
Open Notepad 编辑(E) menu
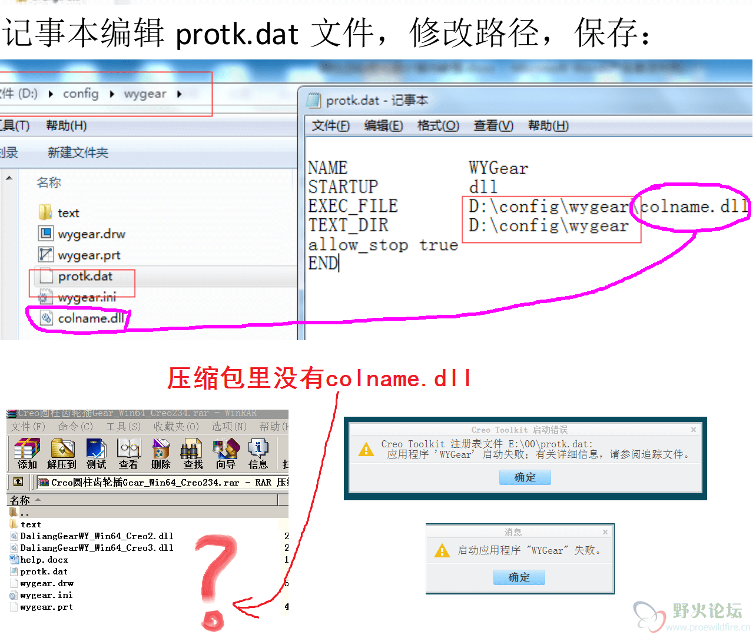coord(383,126)
